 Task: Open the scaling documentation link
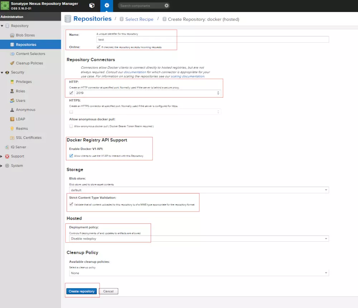click(x=188, y=76)
